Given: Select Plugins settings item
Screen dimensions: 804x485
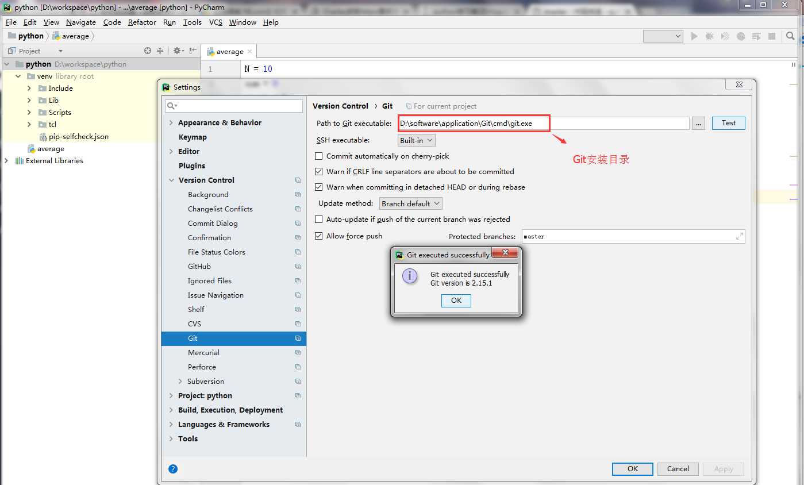Looking at the screenshot, I should [x=192, y=166].
